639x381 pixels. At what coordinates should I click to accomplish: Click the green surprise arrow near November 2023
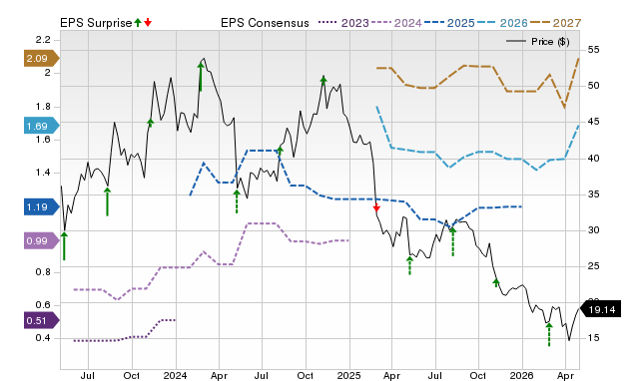[151, 123]
